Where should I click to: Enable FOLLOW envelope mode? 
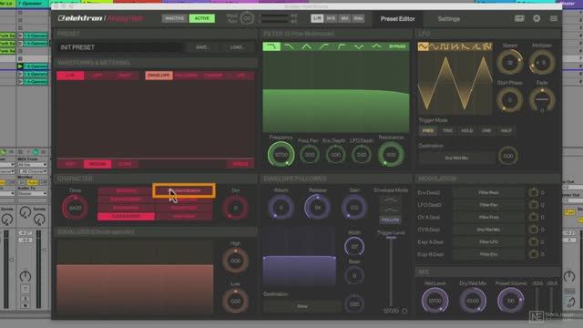391,220
